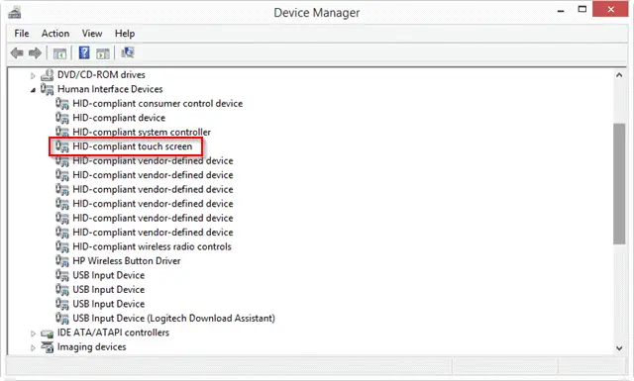Click the Device Manager title bar app icon
This screenshot has width=634, height=381.
click(x=15, y=13)
